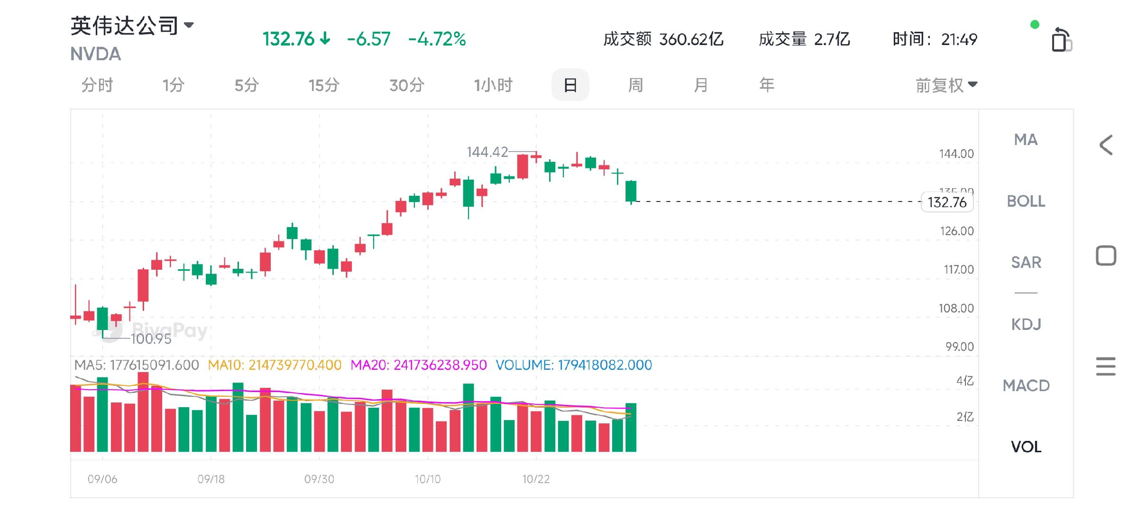
Task: Click the MA20 volume value label
Action: (x=419, y=365)
